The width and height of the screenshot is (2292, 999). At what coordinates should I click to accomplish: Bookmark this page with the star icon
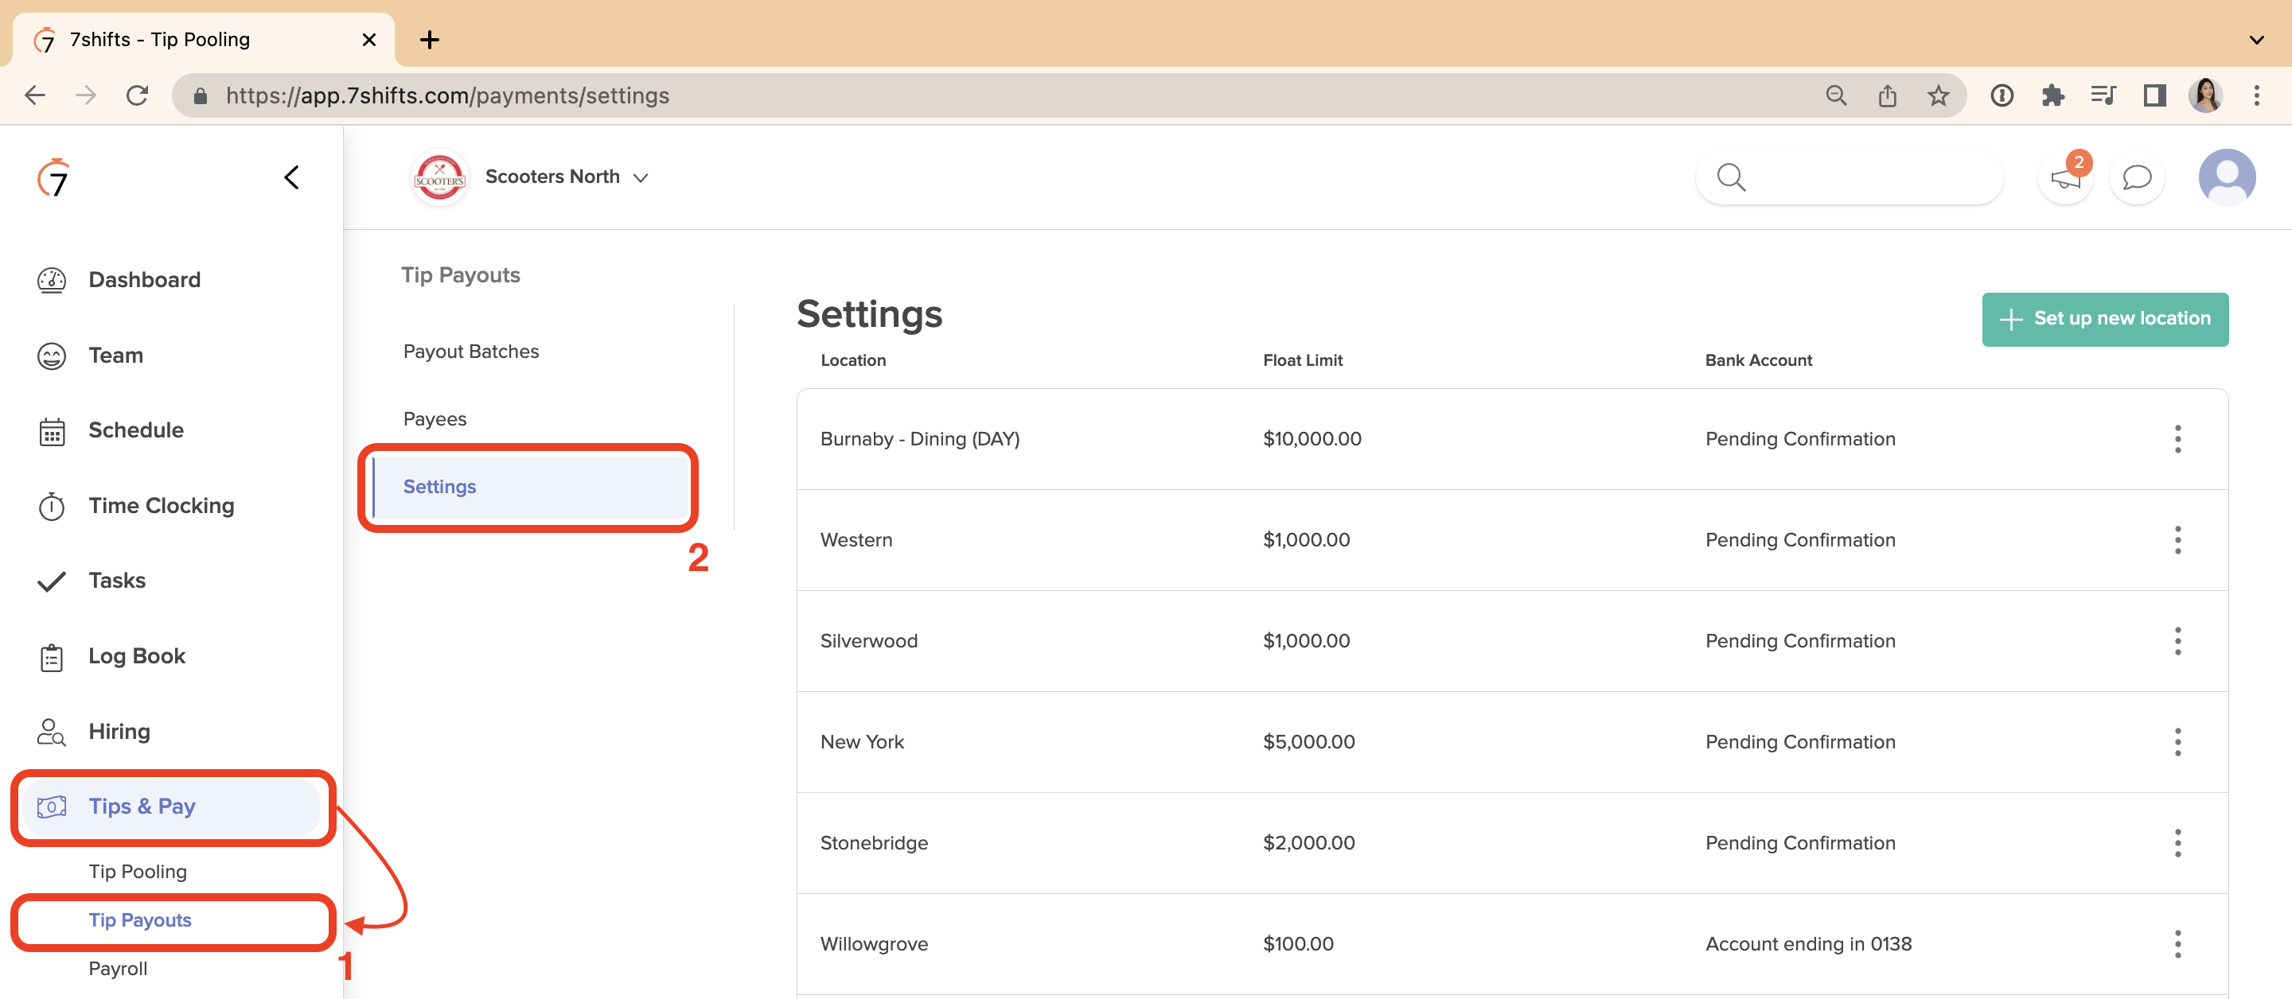pos(1937,95)
